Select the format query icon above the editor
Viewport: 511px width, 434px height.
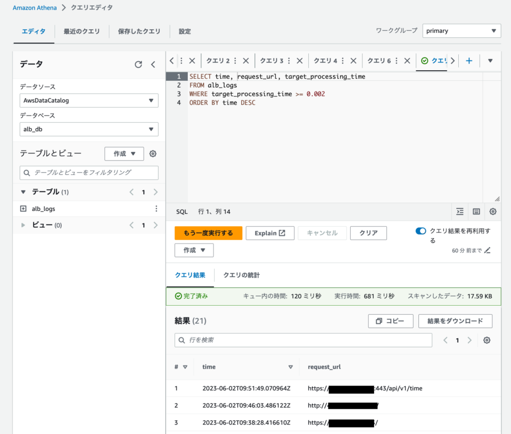[x=459, y=211]
